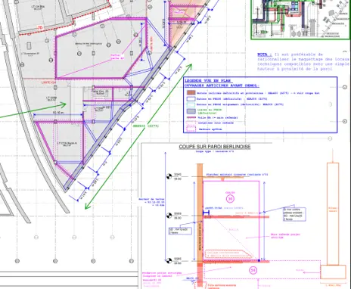Select the 10.95 m dimension text
Screen dimensions: 351x289
(58, 113)
